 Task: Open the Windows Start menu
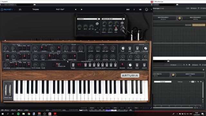[x=2, y=114]
